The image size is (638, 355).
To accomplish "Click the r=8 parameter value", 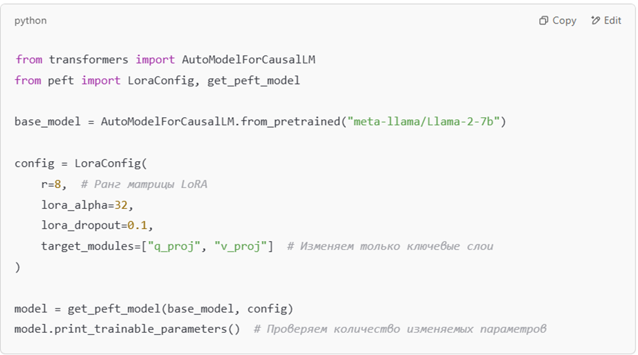I will click(x=51, y=184).
